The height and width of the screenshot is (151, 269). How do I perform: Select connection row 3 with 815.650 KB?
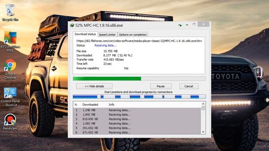point(137,119)
